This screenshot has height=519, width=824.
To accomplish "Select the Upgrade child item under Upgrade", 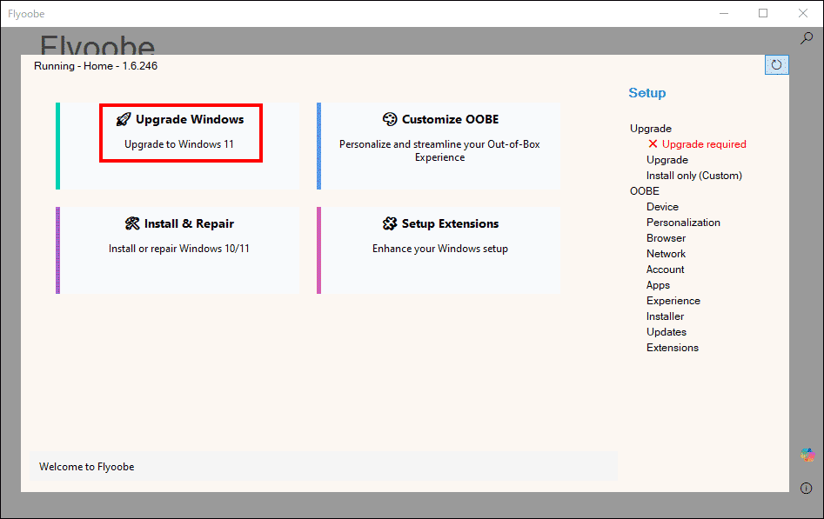I will [667, 160].
